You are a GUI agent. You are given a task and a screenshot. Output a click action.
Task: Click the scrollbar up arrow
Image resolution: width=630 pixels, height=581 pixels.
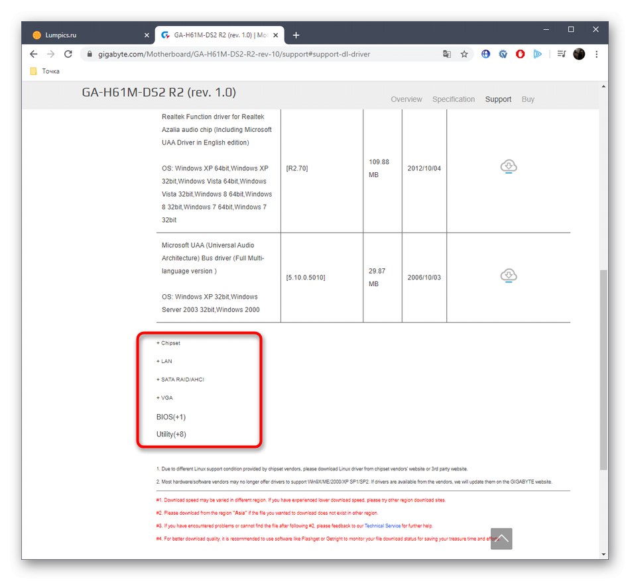pos(603,86)
